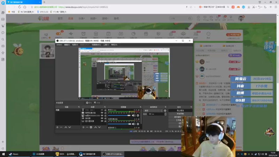Image resolution: width=279 pixels, height=157 pixels.
Task: Adjust 麦克风/Aux volume slider
Action: pos(119,115)
